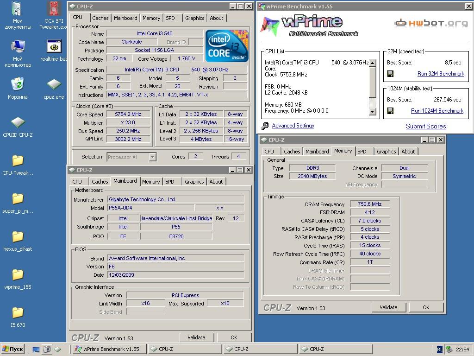This screenshot has height=356, width=474.
Task: Click Bus Speed value 250.2 MHz
Action: (128, 131)
